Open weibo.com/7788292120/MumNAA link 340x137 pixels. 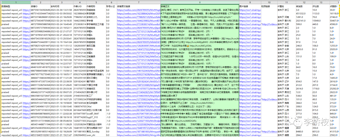coord(139,17)
